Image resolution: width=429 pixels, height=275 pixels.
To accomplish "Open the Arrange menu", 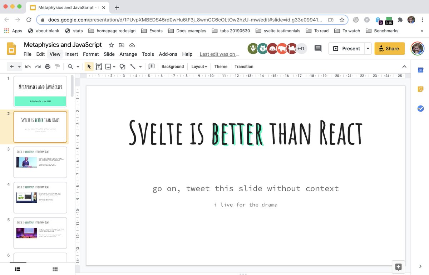I will coord(128,54).
